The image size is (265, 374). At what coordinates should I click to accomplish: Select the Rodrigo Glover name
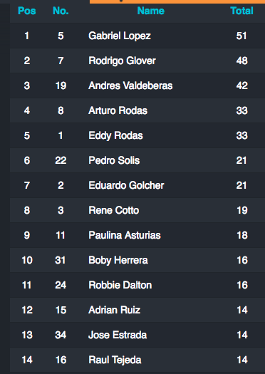(122, 61)
